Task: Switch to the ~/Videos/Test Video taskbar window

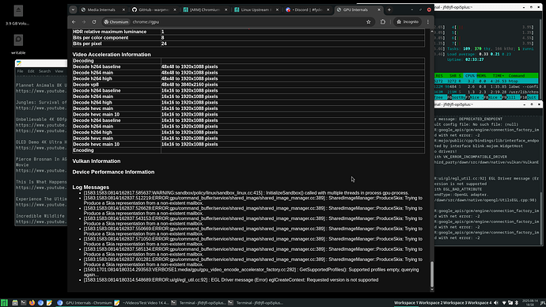Action: pos(142,303)
